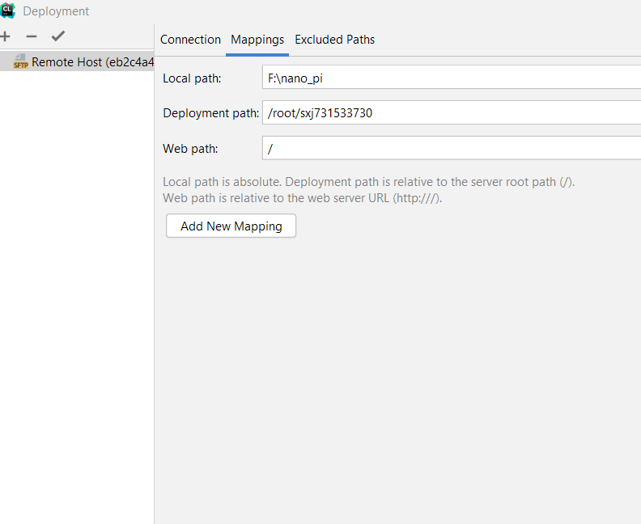641x524 pixels.
Task: Focus the Local path input field
Action: click(450, 78)
